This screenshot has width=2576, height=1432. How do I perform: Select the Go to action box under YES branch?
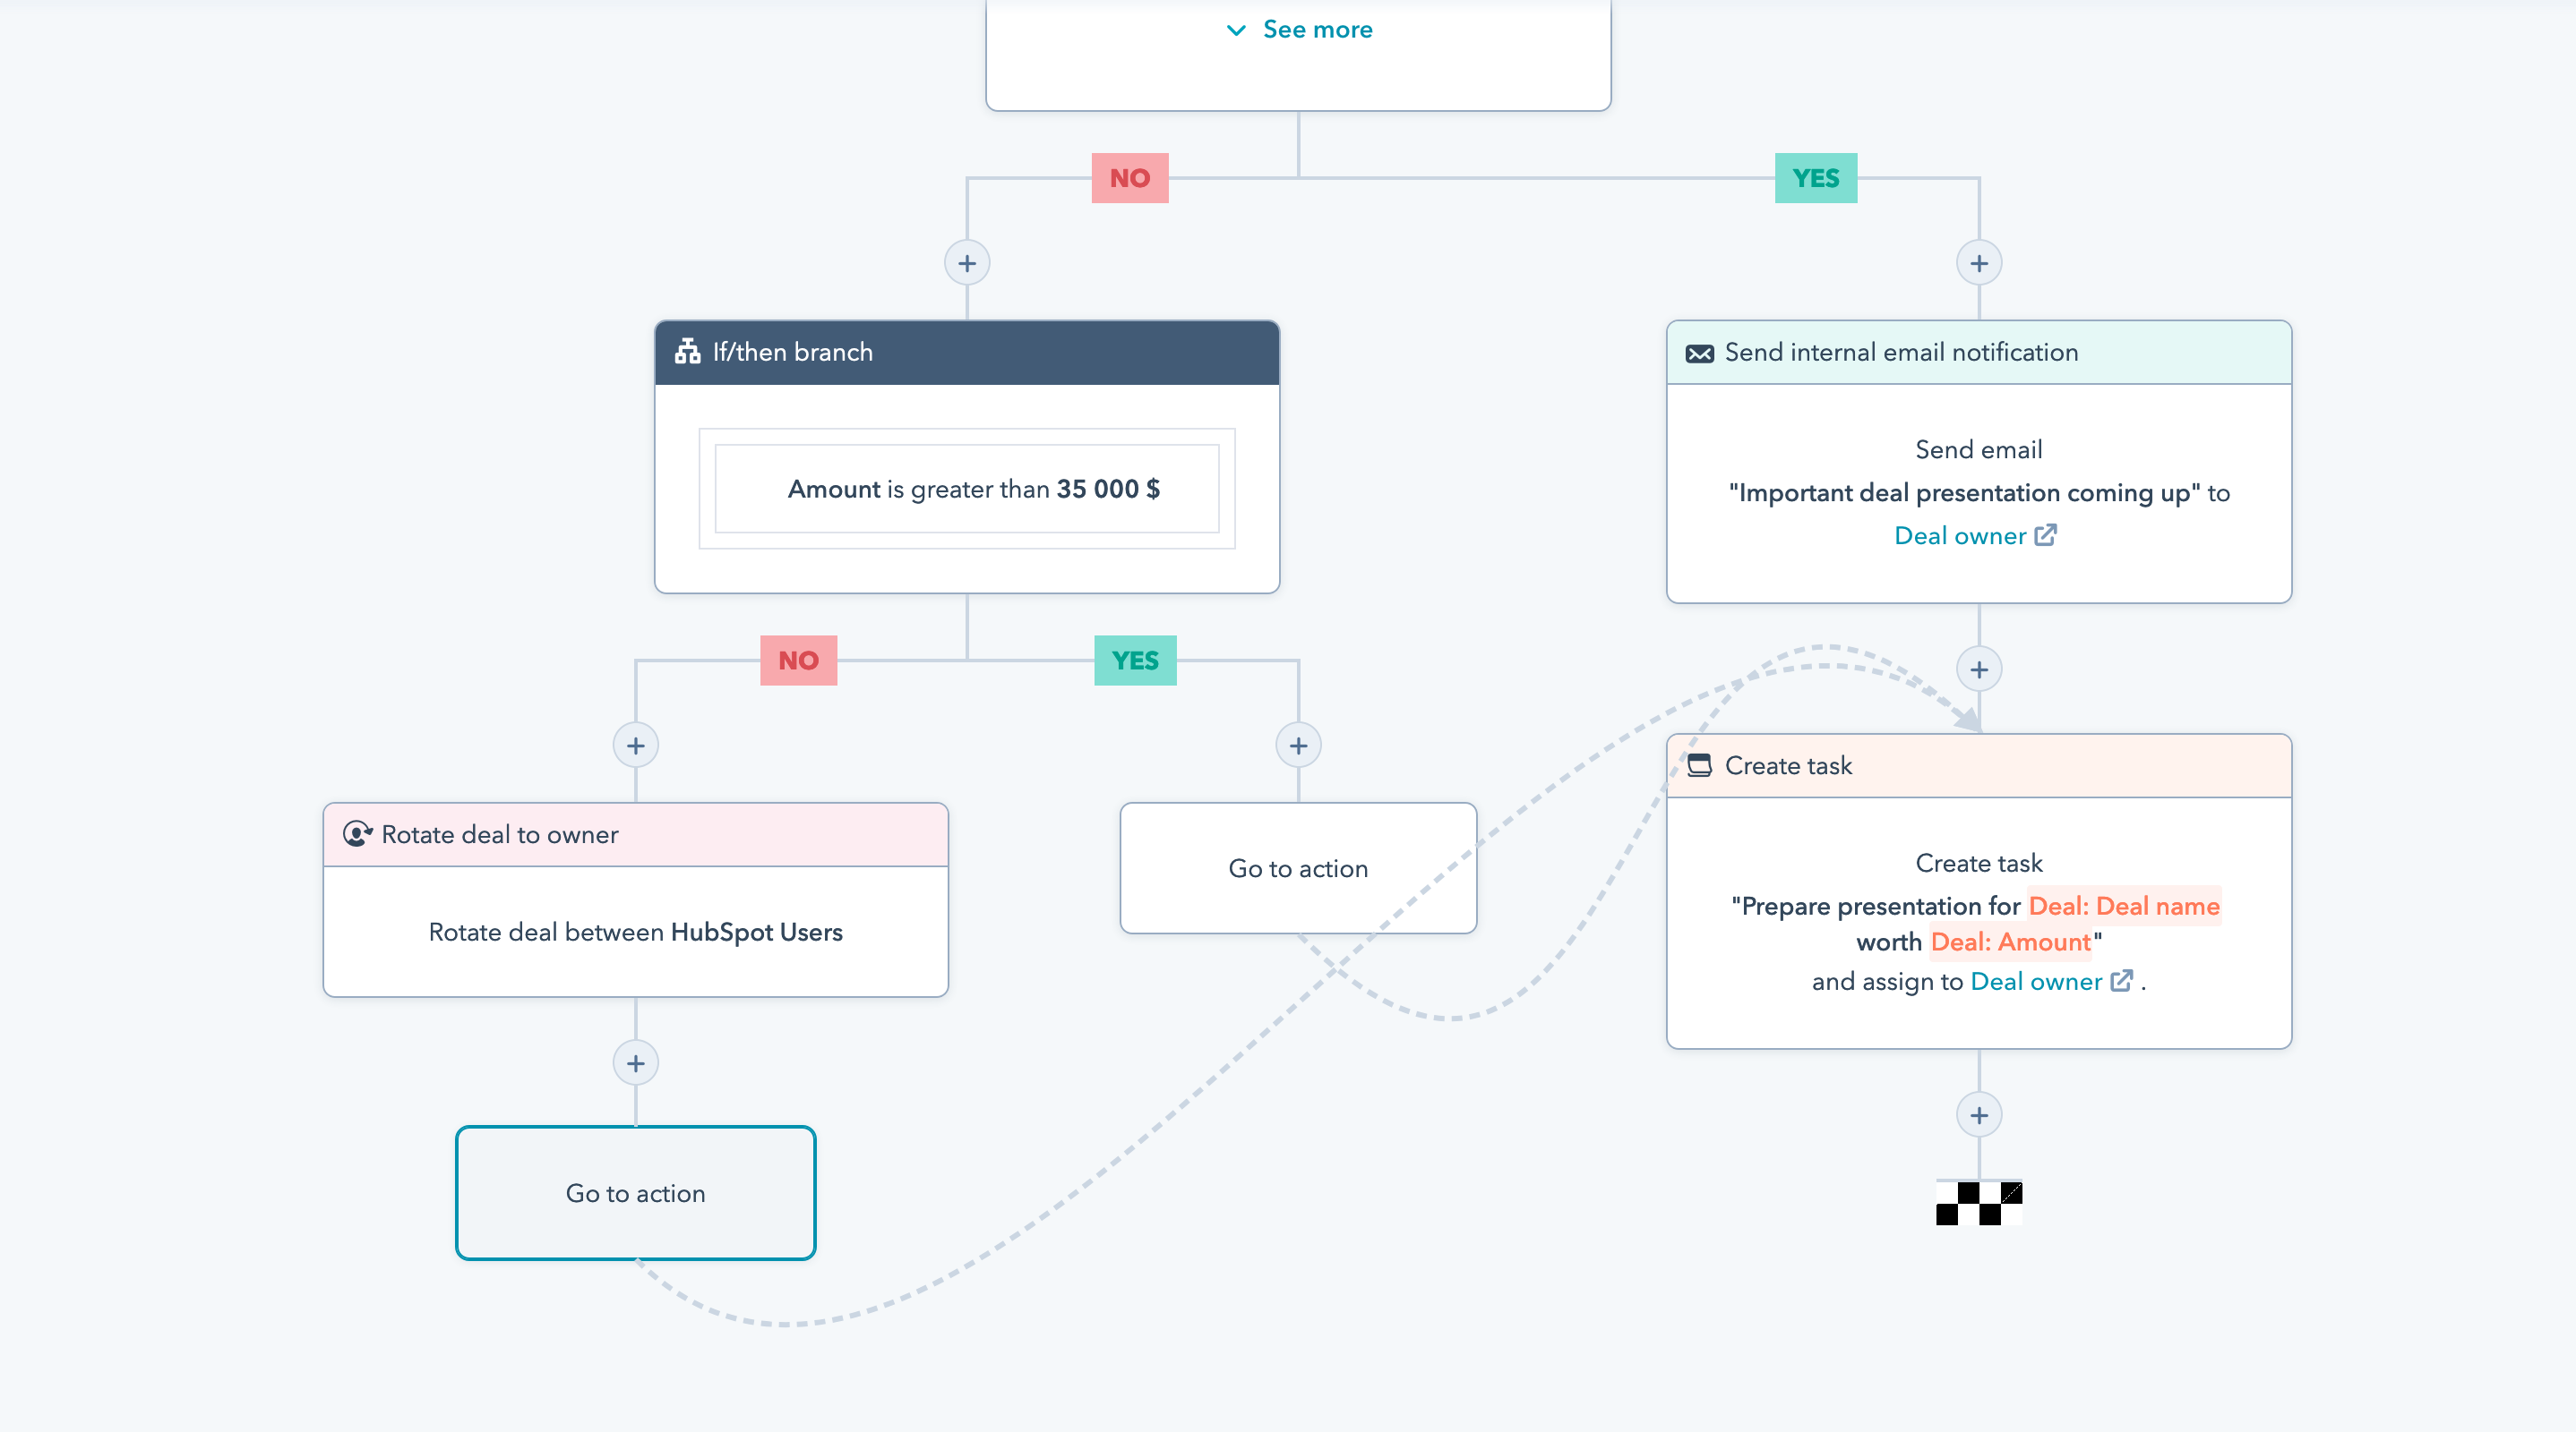[1297, 868]
